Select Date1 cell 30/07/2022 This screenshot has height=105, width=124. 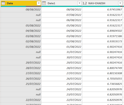pos(62,57)
